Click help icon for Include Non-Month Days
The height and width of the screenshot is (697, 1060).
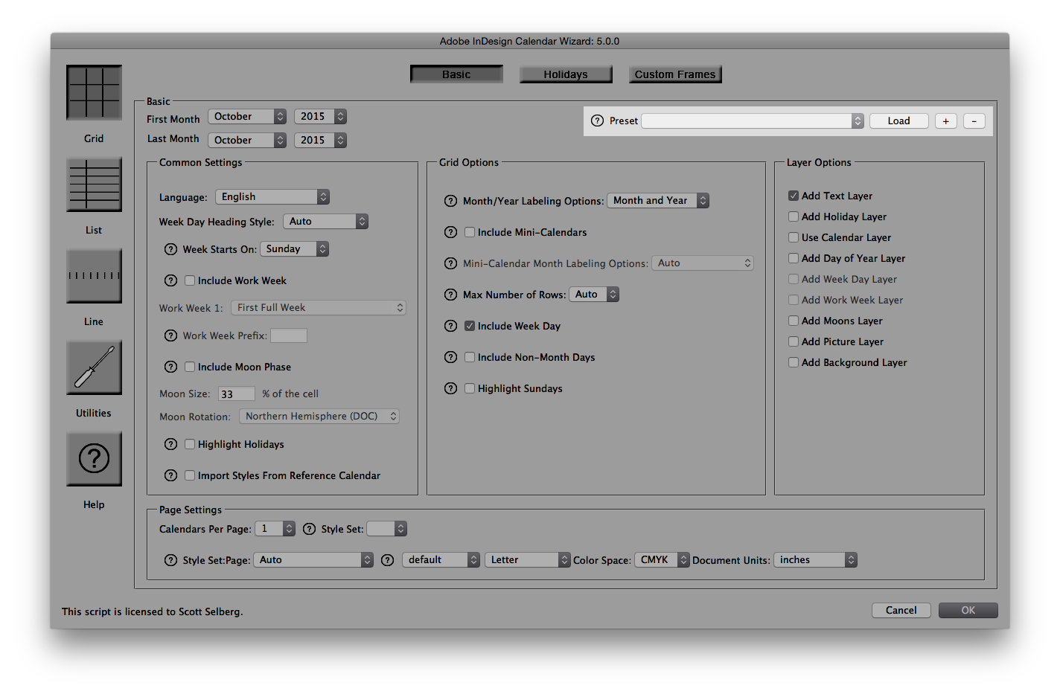450,357
